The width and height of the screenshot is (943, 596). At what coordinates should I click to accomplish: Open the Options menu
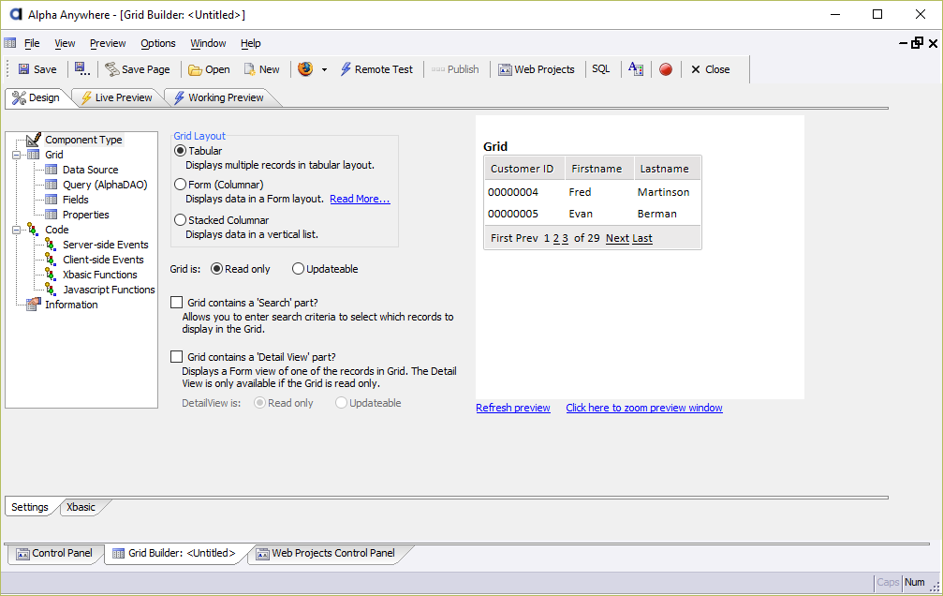[x=158, y=43]
